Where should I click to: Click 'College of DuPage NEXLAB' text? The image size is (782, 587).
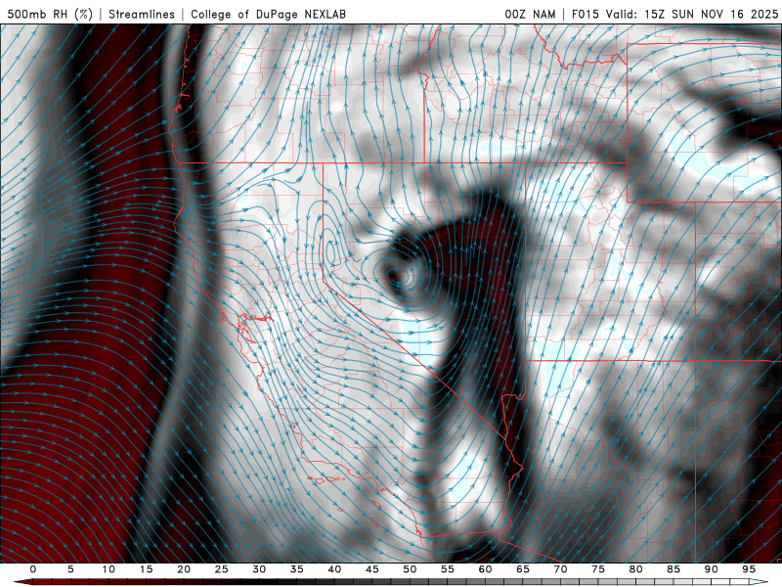click(268, 14)
